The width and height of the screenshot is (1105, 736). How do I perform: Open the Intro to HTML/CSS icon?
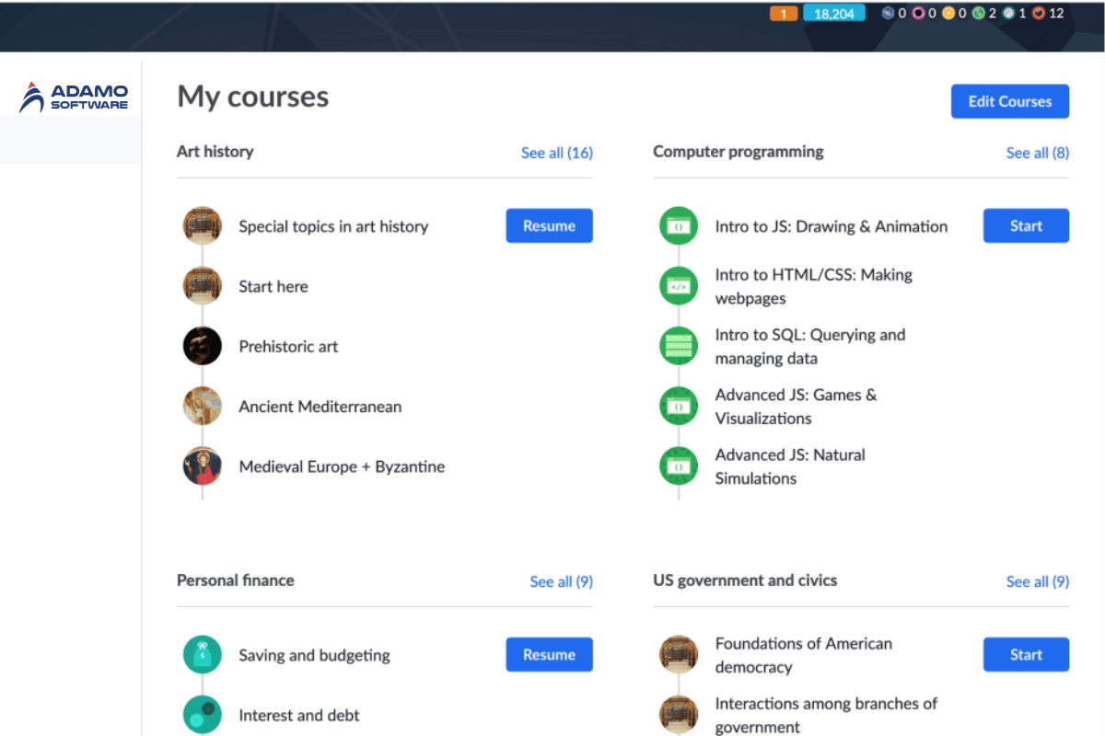679,286
